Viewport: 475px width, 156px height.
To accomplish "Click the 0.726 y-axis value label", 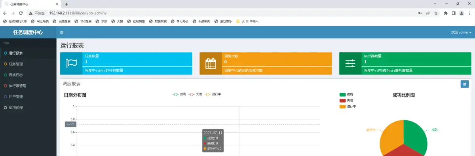I will click(x=70, y=124).
